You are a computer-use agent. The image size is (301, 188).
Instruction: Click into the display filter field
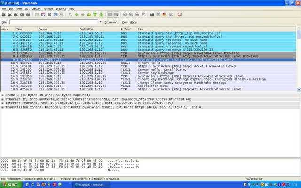point(54,22)
